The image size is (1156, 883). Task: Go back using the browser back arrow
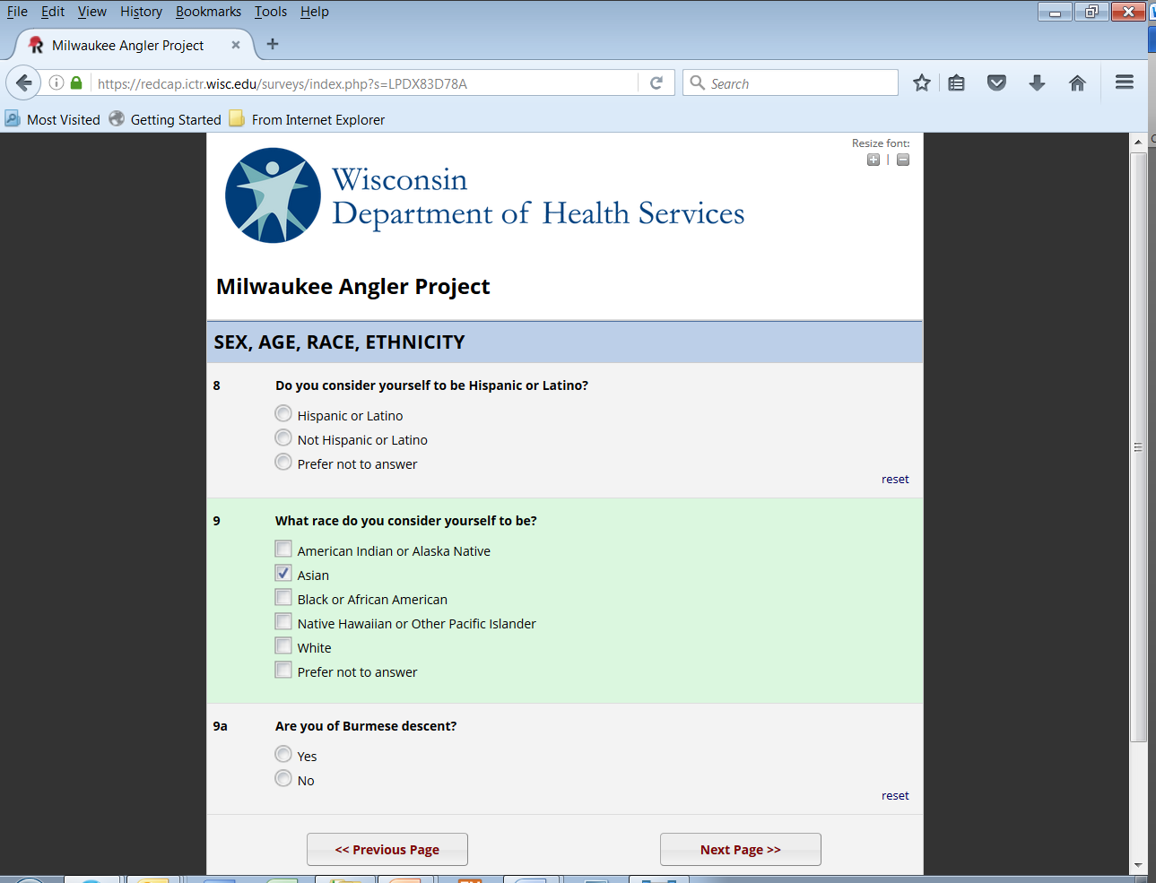[x=23, y=83]
